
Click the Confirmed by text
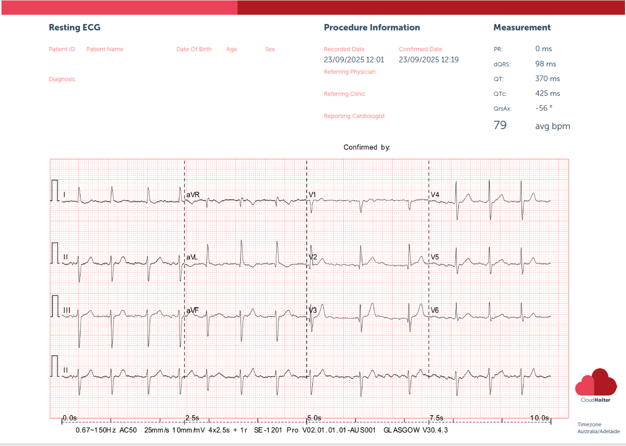(x=366, y=147)
